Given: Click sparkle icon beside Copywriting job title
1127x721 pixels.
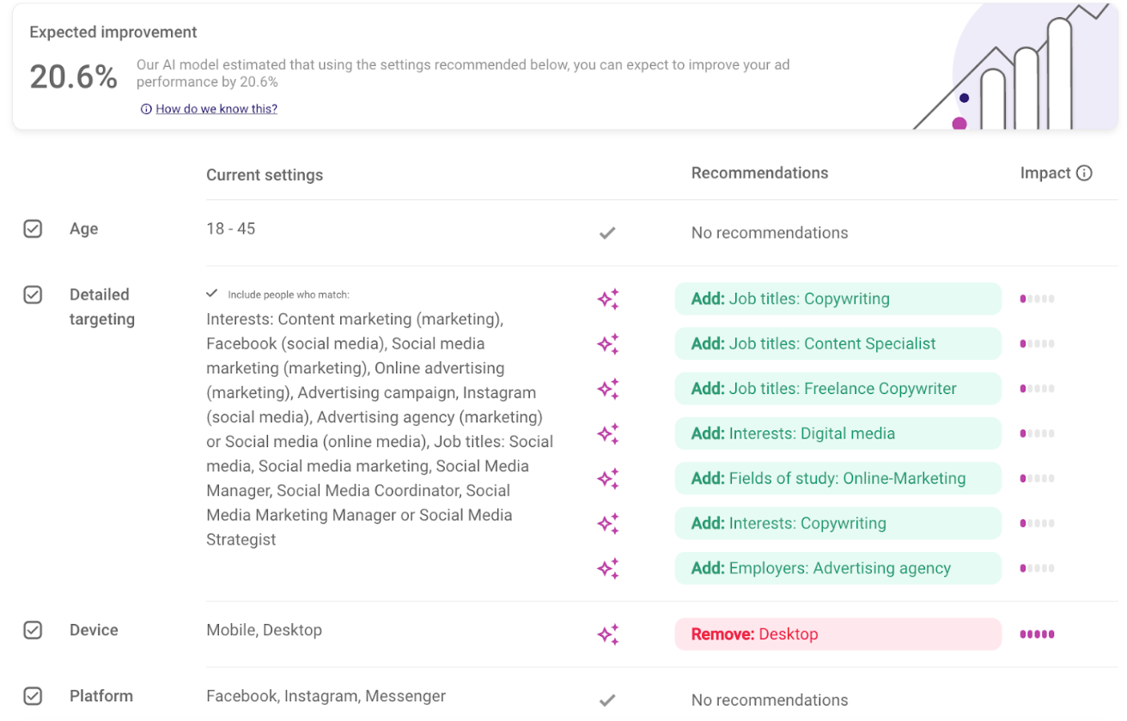Looking at the screenshot, I should (x=608, y=300).
